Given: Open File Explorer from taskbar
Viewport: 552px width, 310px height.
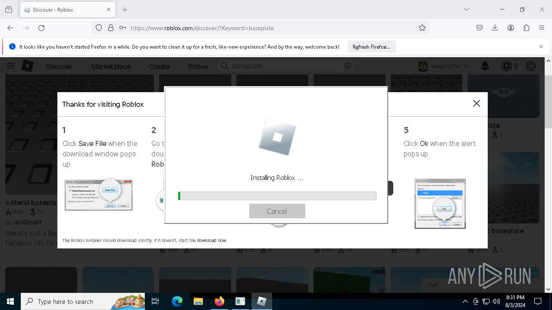Looking at the screenshot, I should click(198, 301).
